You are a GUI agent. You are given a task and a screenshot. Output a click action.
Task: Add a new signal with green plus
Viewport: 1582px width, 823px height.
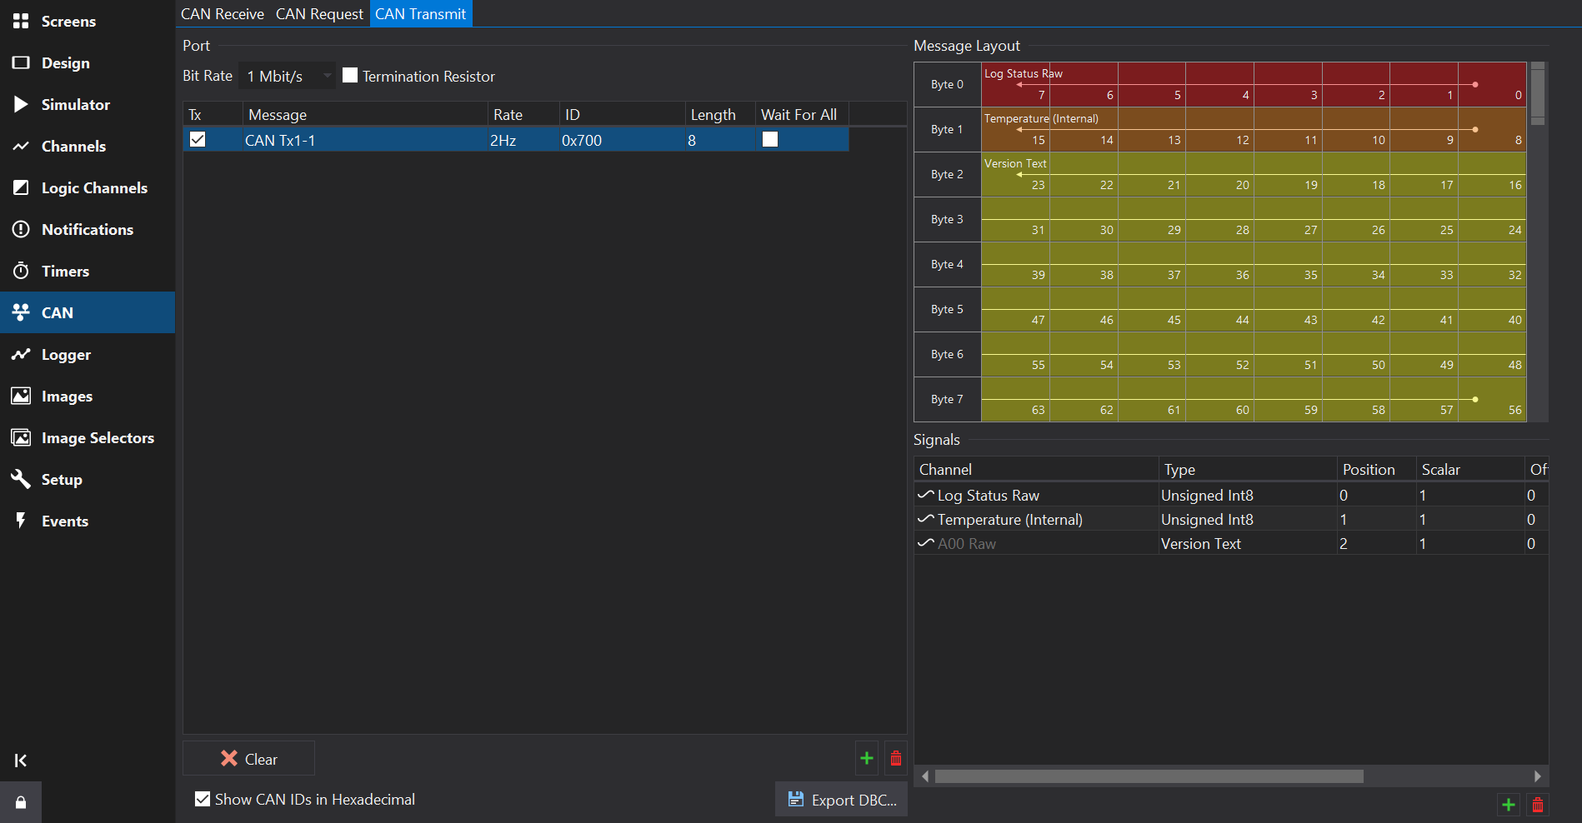click(x=1508, y=805)
